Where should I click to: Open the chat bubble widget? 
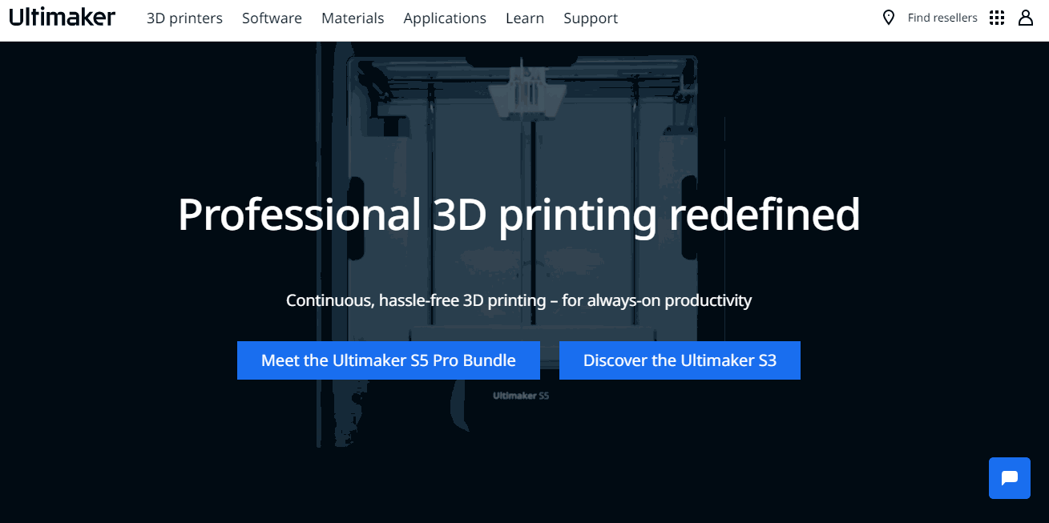coord(1010,478)
